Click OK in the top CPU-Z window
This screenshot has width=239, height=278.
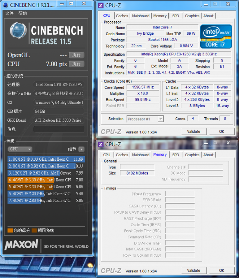[222, 132]
